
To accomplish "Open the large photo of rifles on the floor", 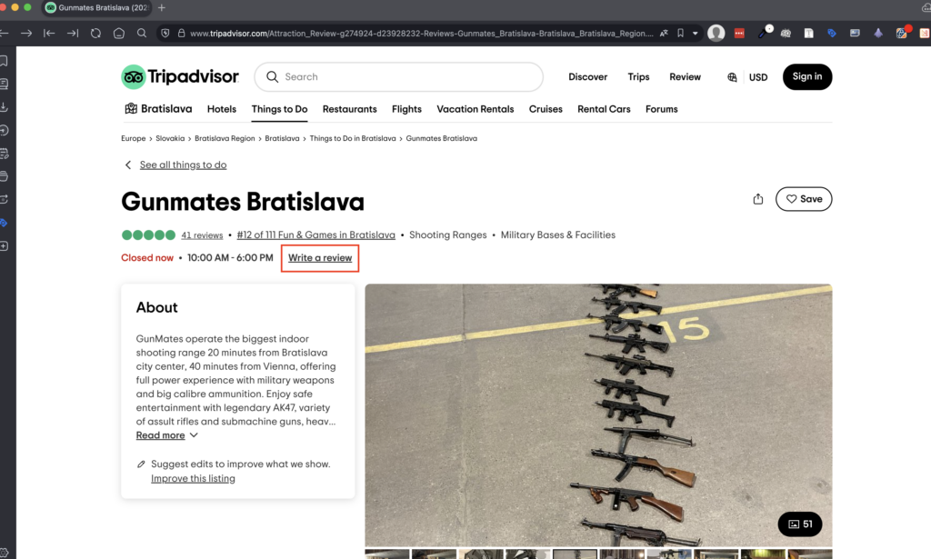I will [x=598, y=414].
